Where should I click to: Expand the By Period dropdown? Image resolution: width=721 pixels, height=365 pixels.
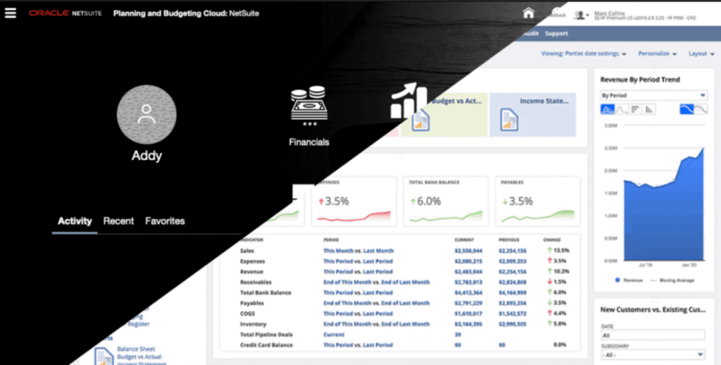point(653,95)
